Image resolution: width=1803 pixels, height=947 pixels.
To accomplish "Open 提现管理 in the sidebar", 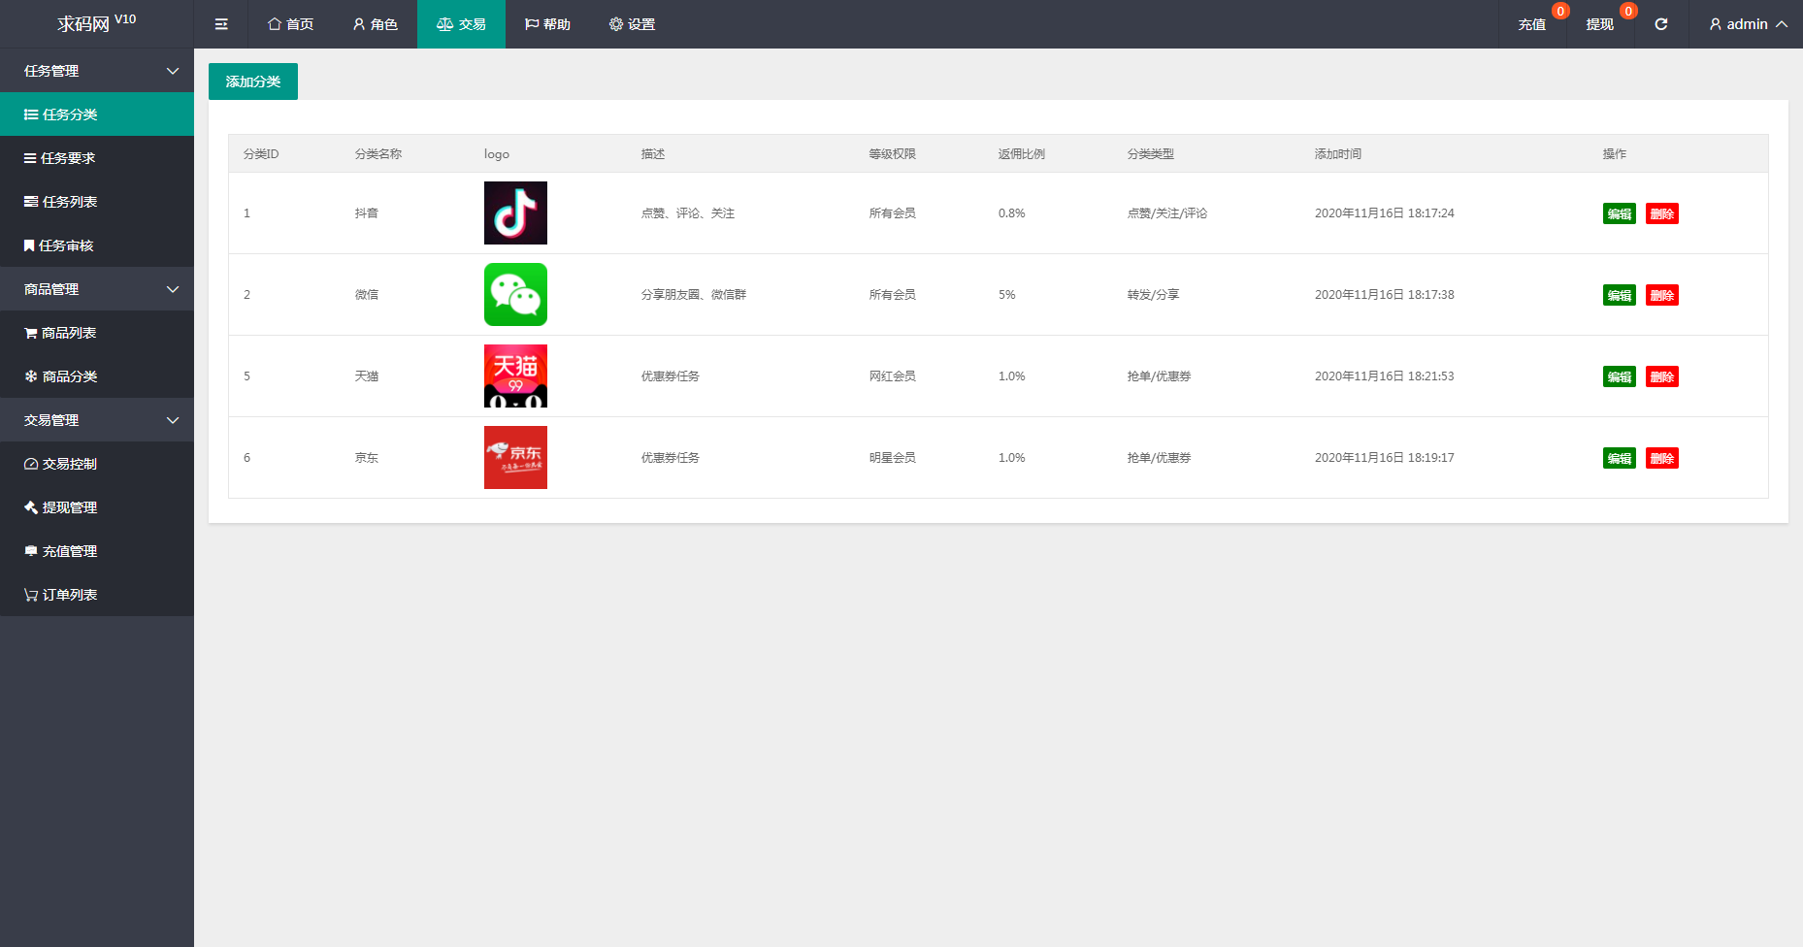I will 97,507.
